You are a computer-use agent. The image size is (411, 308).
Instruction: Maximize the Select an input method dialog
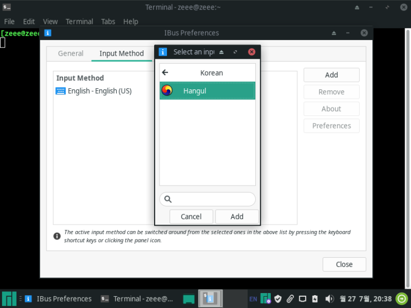tap(235, 52)
